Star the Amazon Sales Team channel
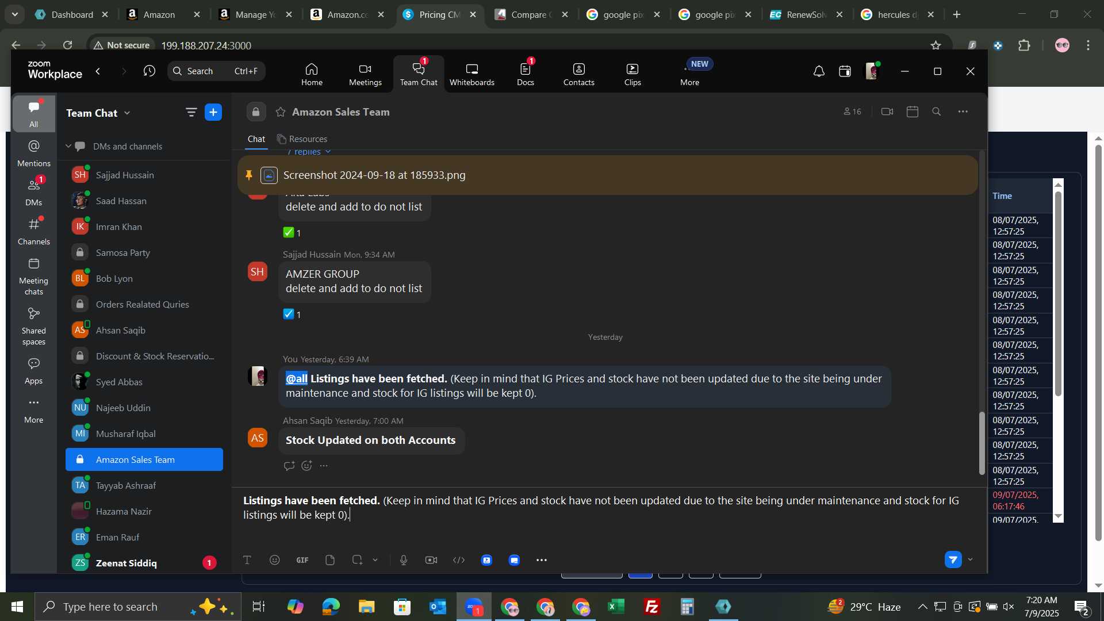The image size is (1104, 621). point(281,112)
